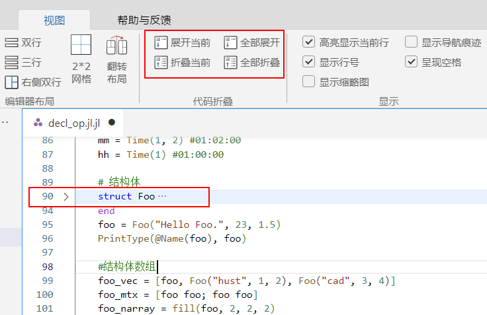Click the 翻转布局 flip layout icon
This screenshot has width=487, height=315.
[x=116, y=48]
